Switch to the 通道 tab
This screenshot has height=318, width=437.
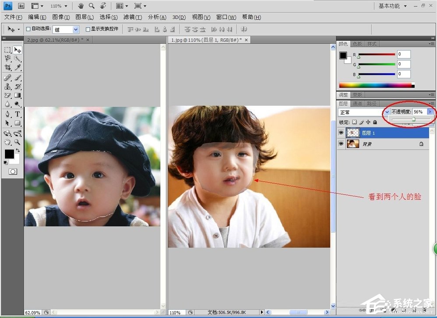(x=357, y=104)
